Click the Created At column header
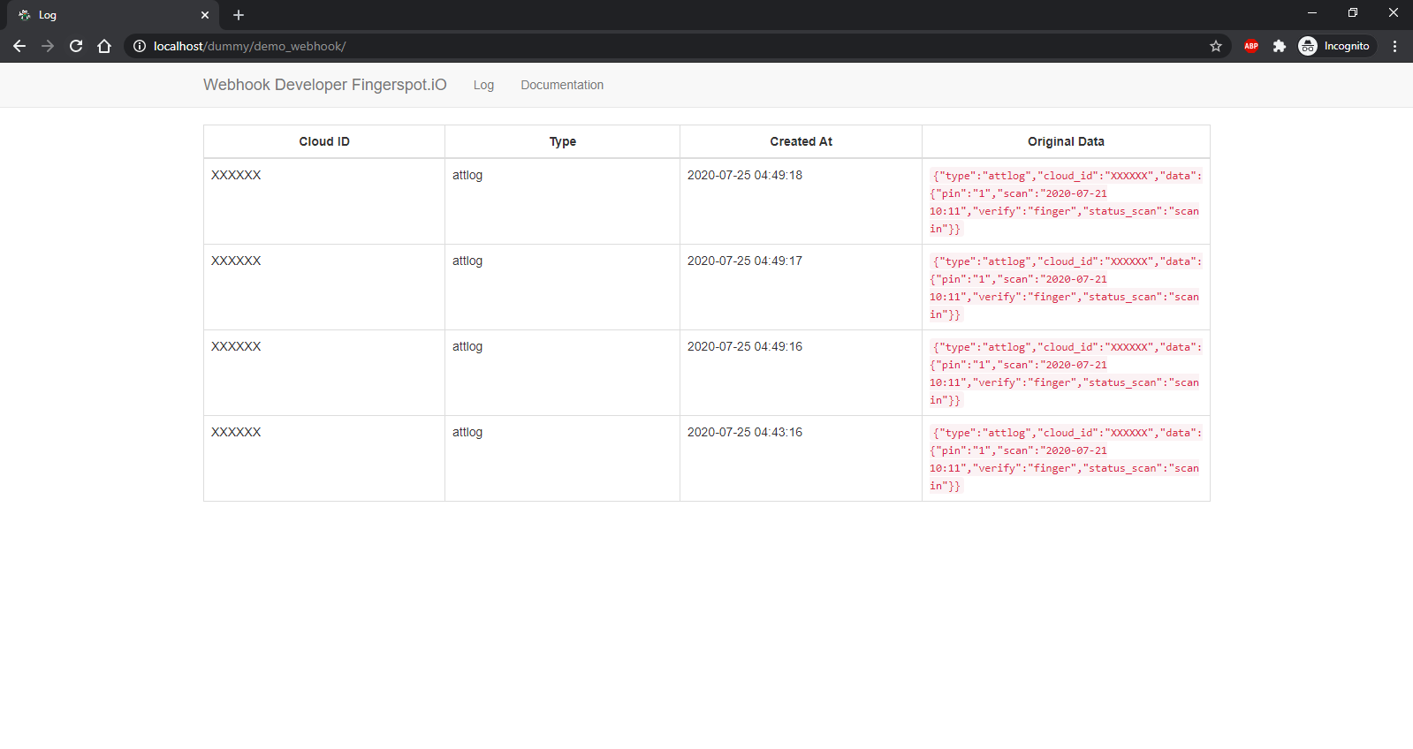The image size is (1413, 749). coord(801,141)
